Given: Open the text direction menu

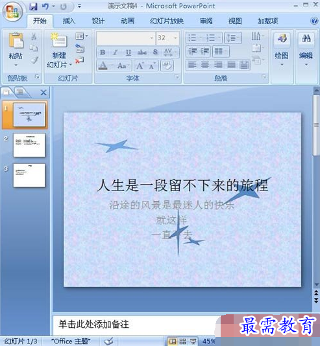Looking at the screenshot, I should click(258, 36).
